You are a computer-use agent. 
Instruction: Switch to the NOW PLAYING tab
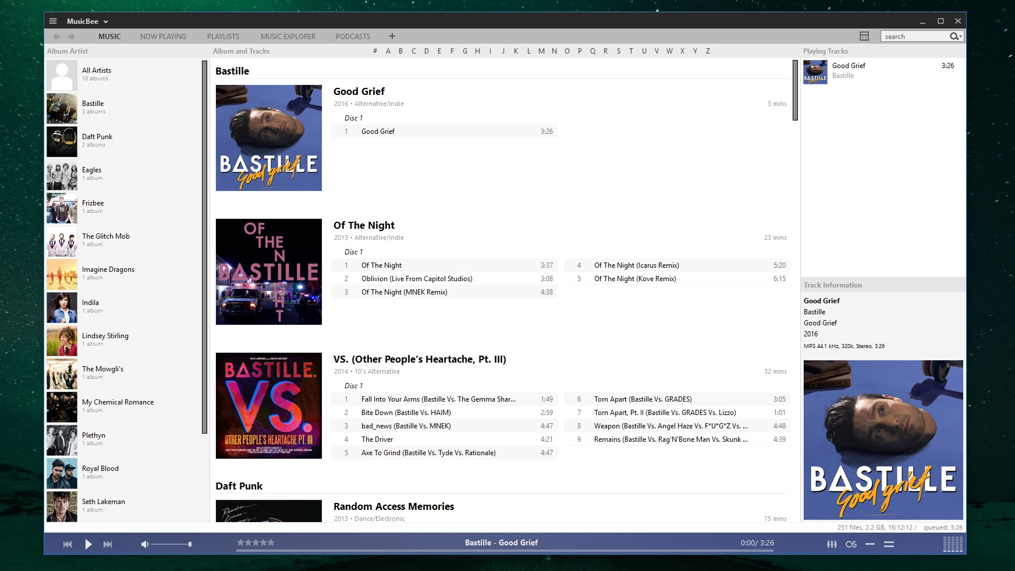[163, 36]
